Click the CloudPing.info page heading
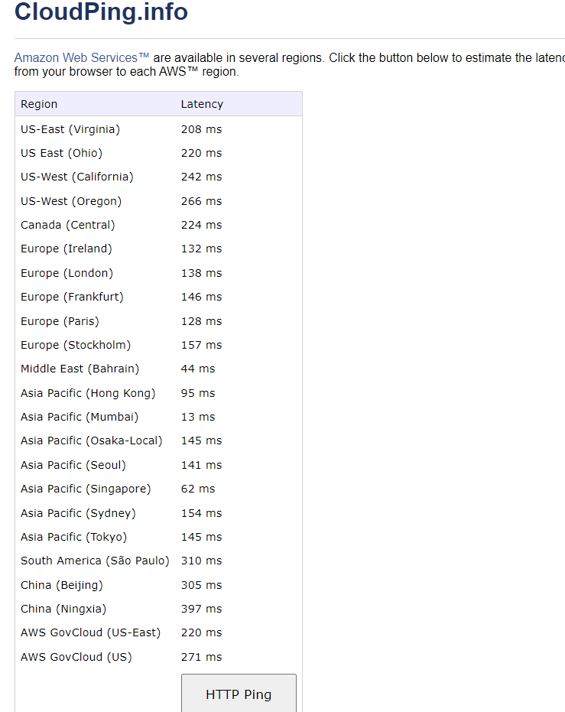This screenshot has height=712, width=565. click(x=101, y=12)
